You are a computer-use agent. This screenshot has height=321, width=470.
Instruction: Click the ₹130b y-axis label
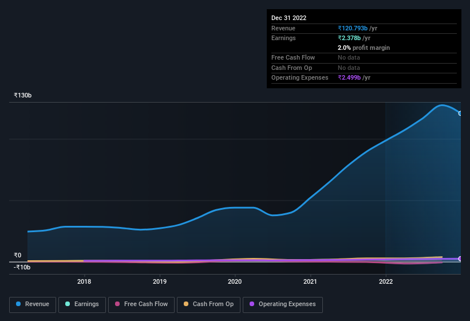coord(22,95)
